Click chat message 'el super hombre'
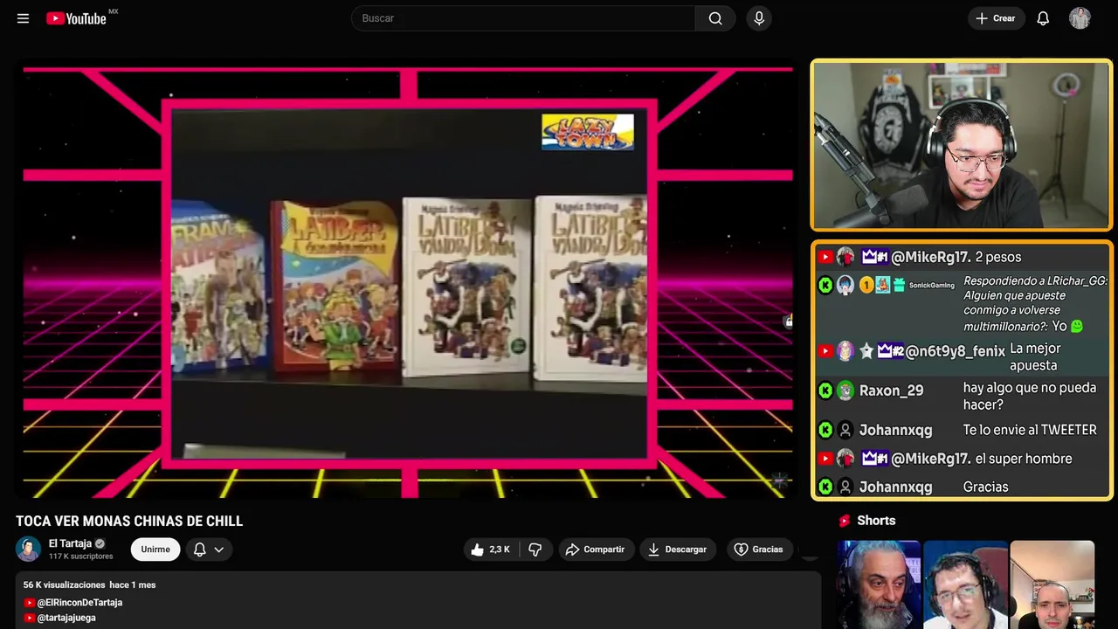Image resolution: width=1118 pixels, height=629 pixels. [1024, 459]
